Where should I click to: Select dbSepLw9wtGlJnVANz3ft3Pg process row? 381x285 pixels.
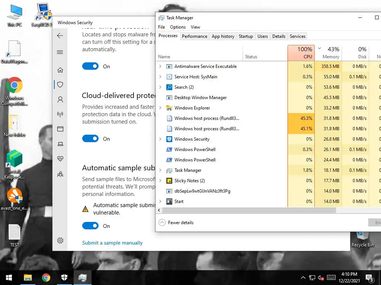pos(268,191)
